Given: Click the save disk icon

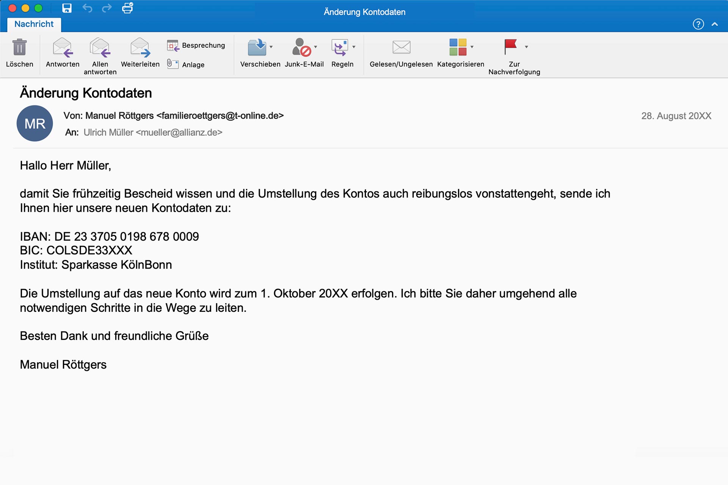Looking at the screenshot, I should (67, 8).
